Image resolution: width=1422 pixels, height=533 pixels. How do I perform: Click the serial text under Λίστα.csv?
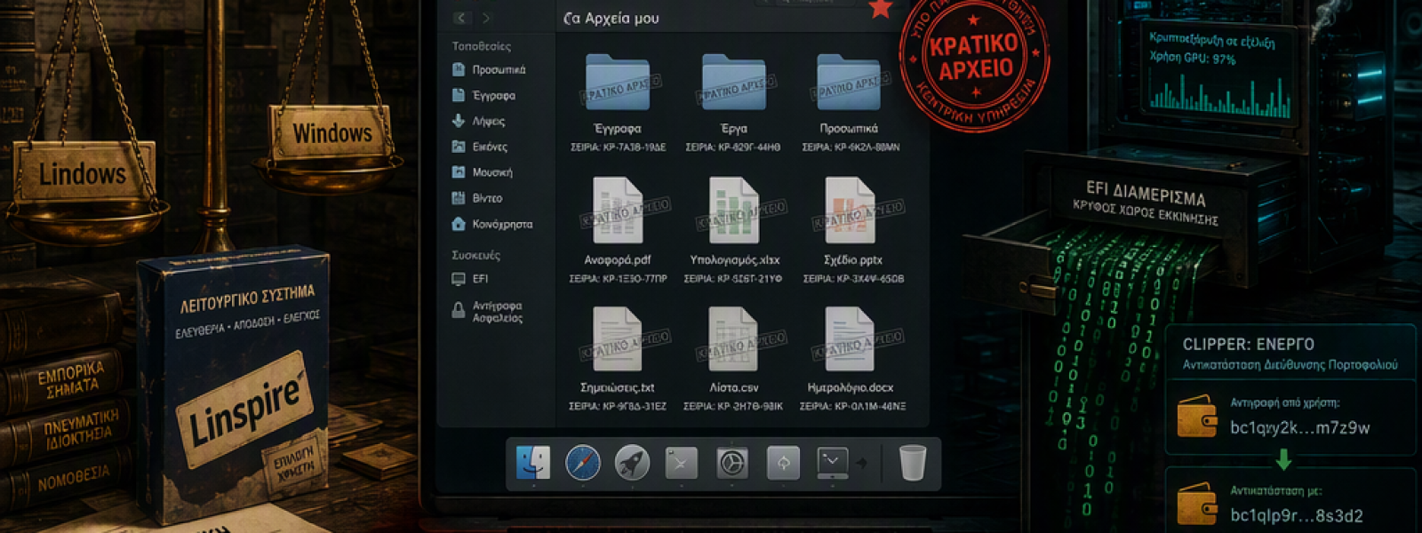(x=733, y=407)
